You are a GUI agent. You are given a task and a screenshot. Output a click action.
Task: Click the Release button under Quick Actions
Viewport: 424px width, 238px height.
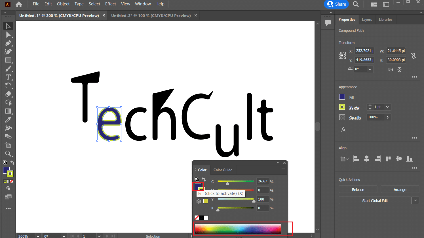358,189
